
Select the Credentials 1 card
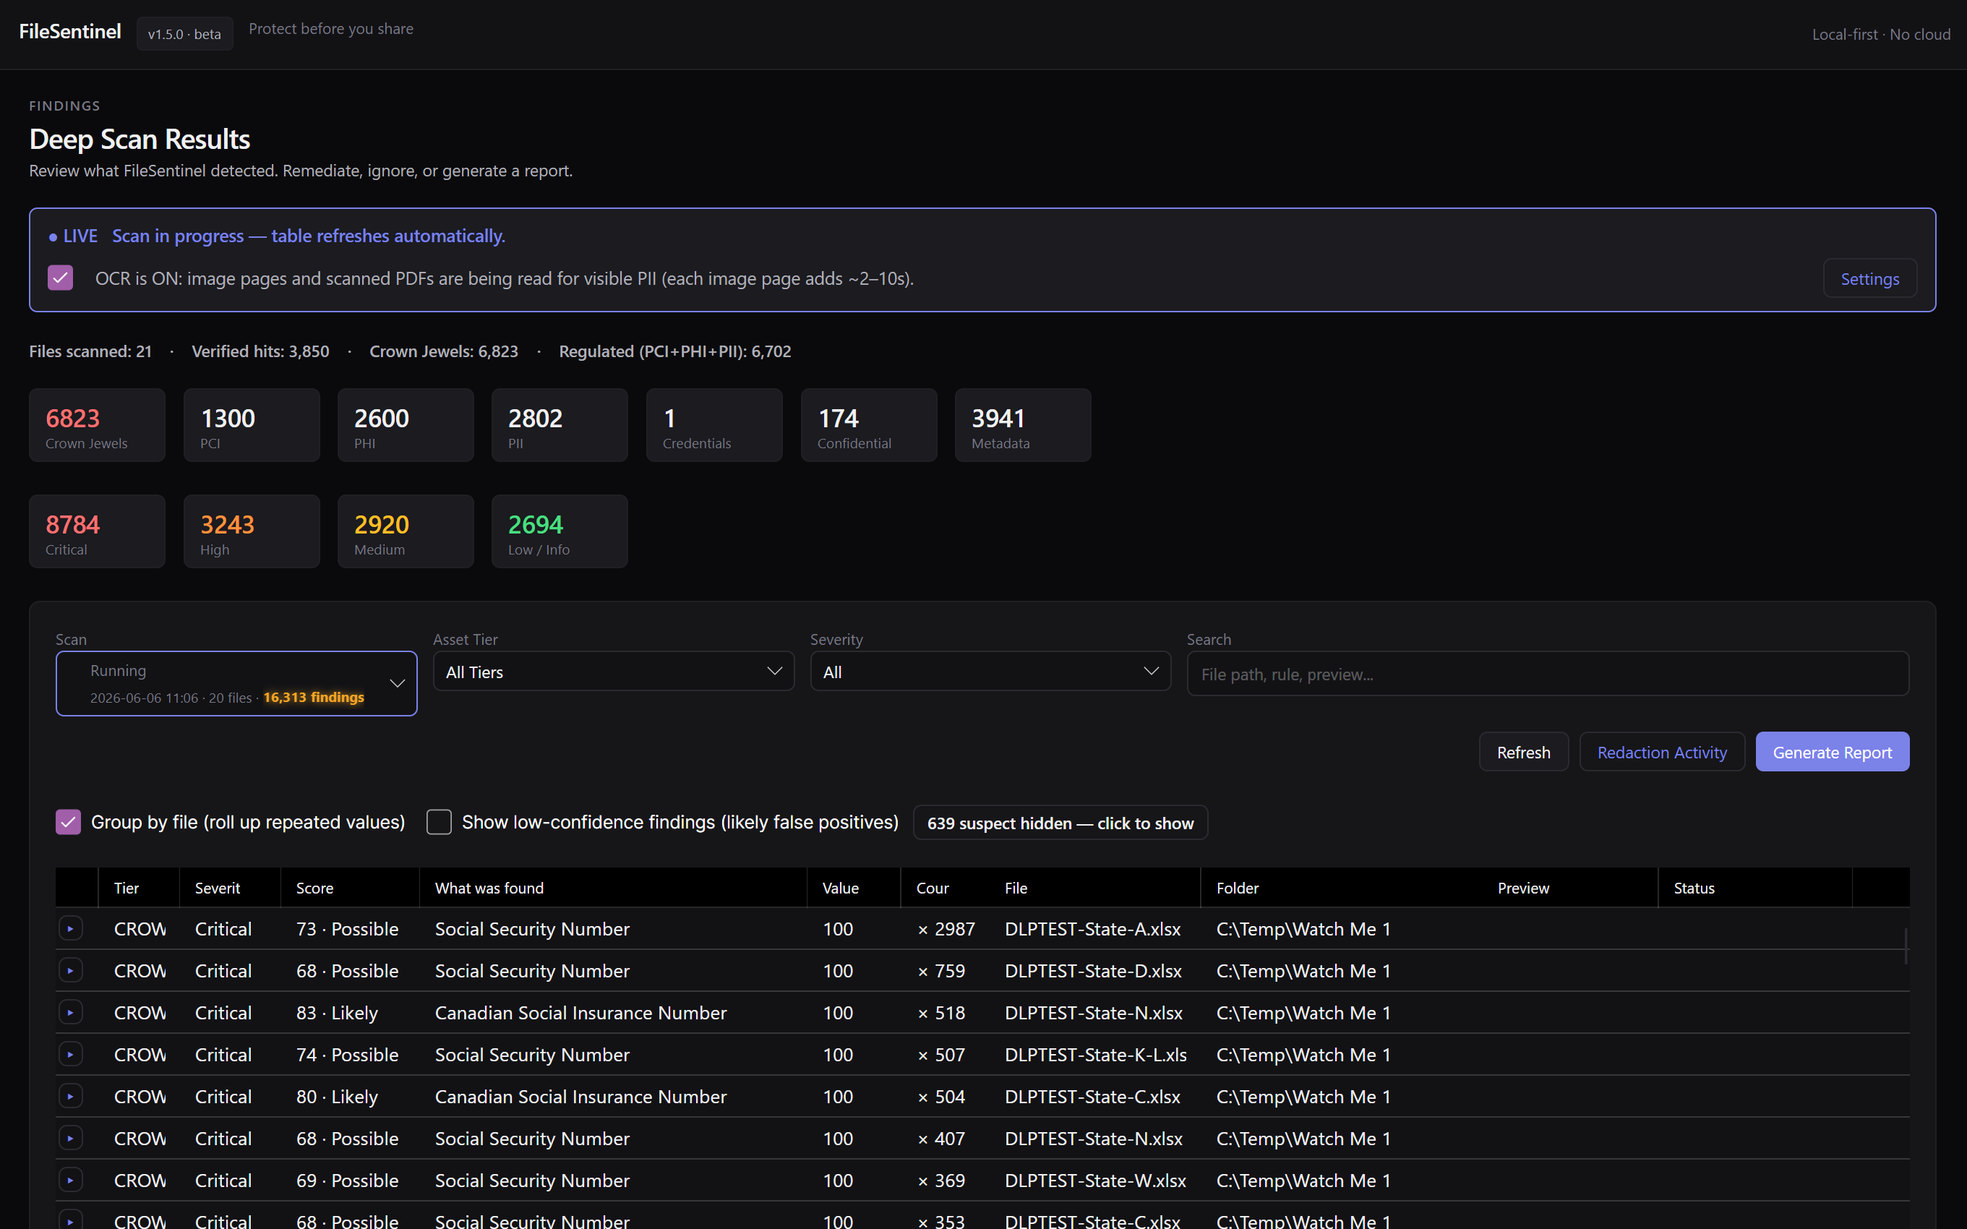714,425
